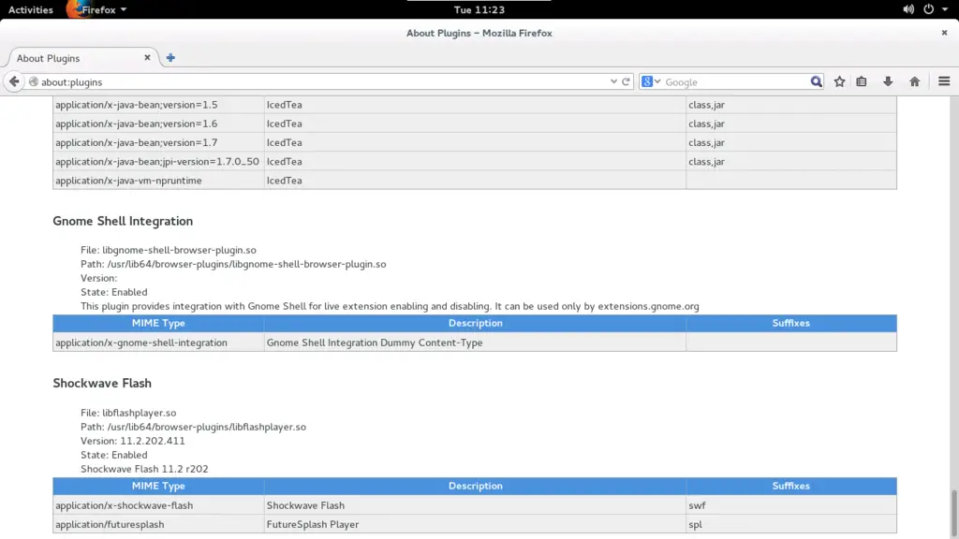Click class,jar in the version=1.6 row
This screenshot has width=959, height=539.
(706, 124)
